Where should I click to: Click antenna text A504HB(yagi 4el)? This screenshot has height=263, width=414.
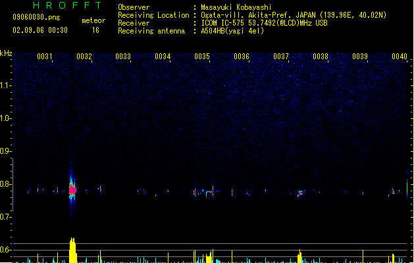coord(232,31)
